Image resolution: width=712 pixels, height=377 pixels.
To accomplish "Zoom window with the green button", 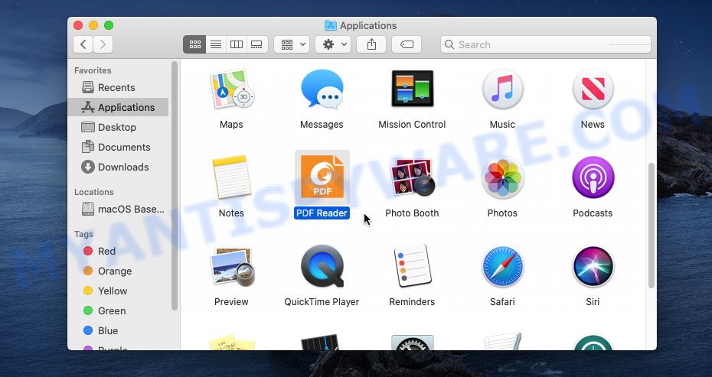I will coord(109,25).
